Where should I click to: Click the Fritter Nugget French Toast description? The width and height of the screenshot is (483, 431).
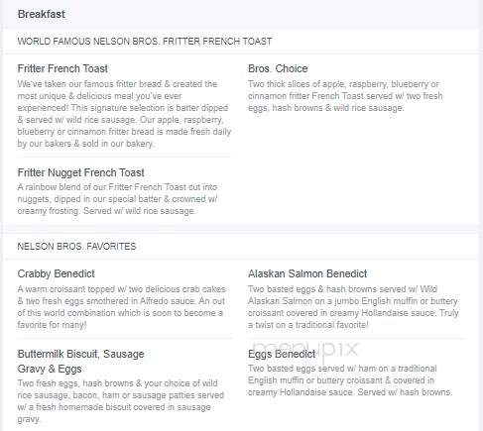click(x=117, y=199)
